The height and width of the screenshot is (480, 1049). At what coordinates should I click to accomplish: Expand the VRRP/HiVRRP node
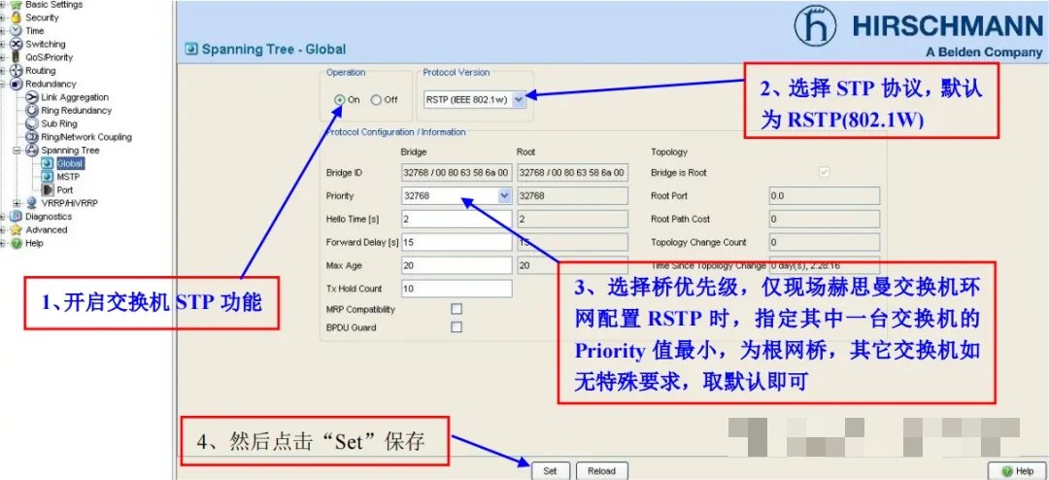[17, 203]
